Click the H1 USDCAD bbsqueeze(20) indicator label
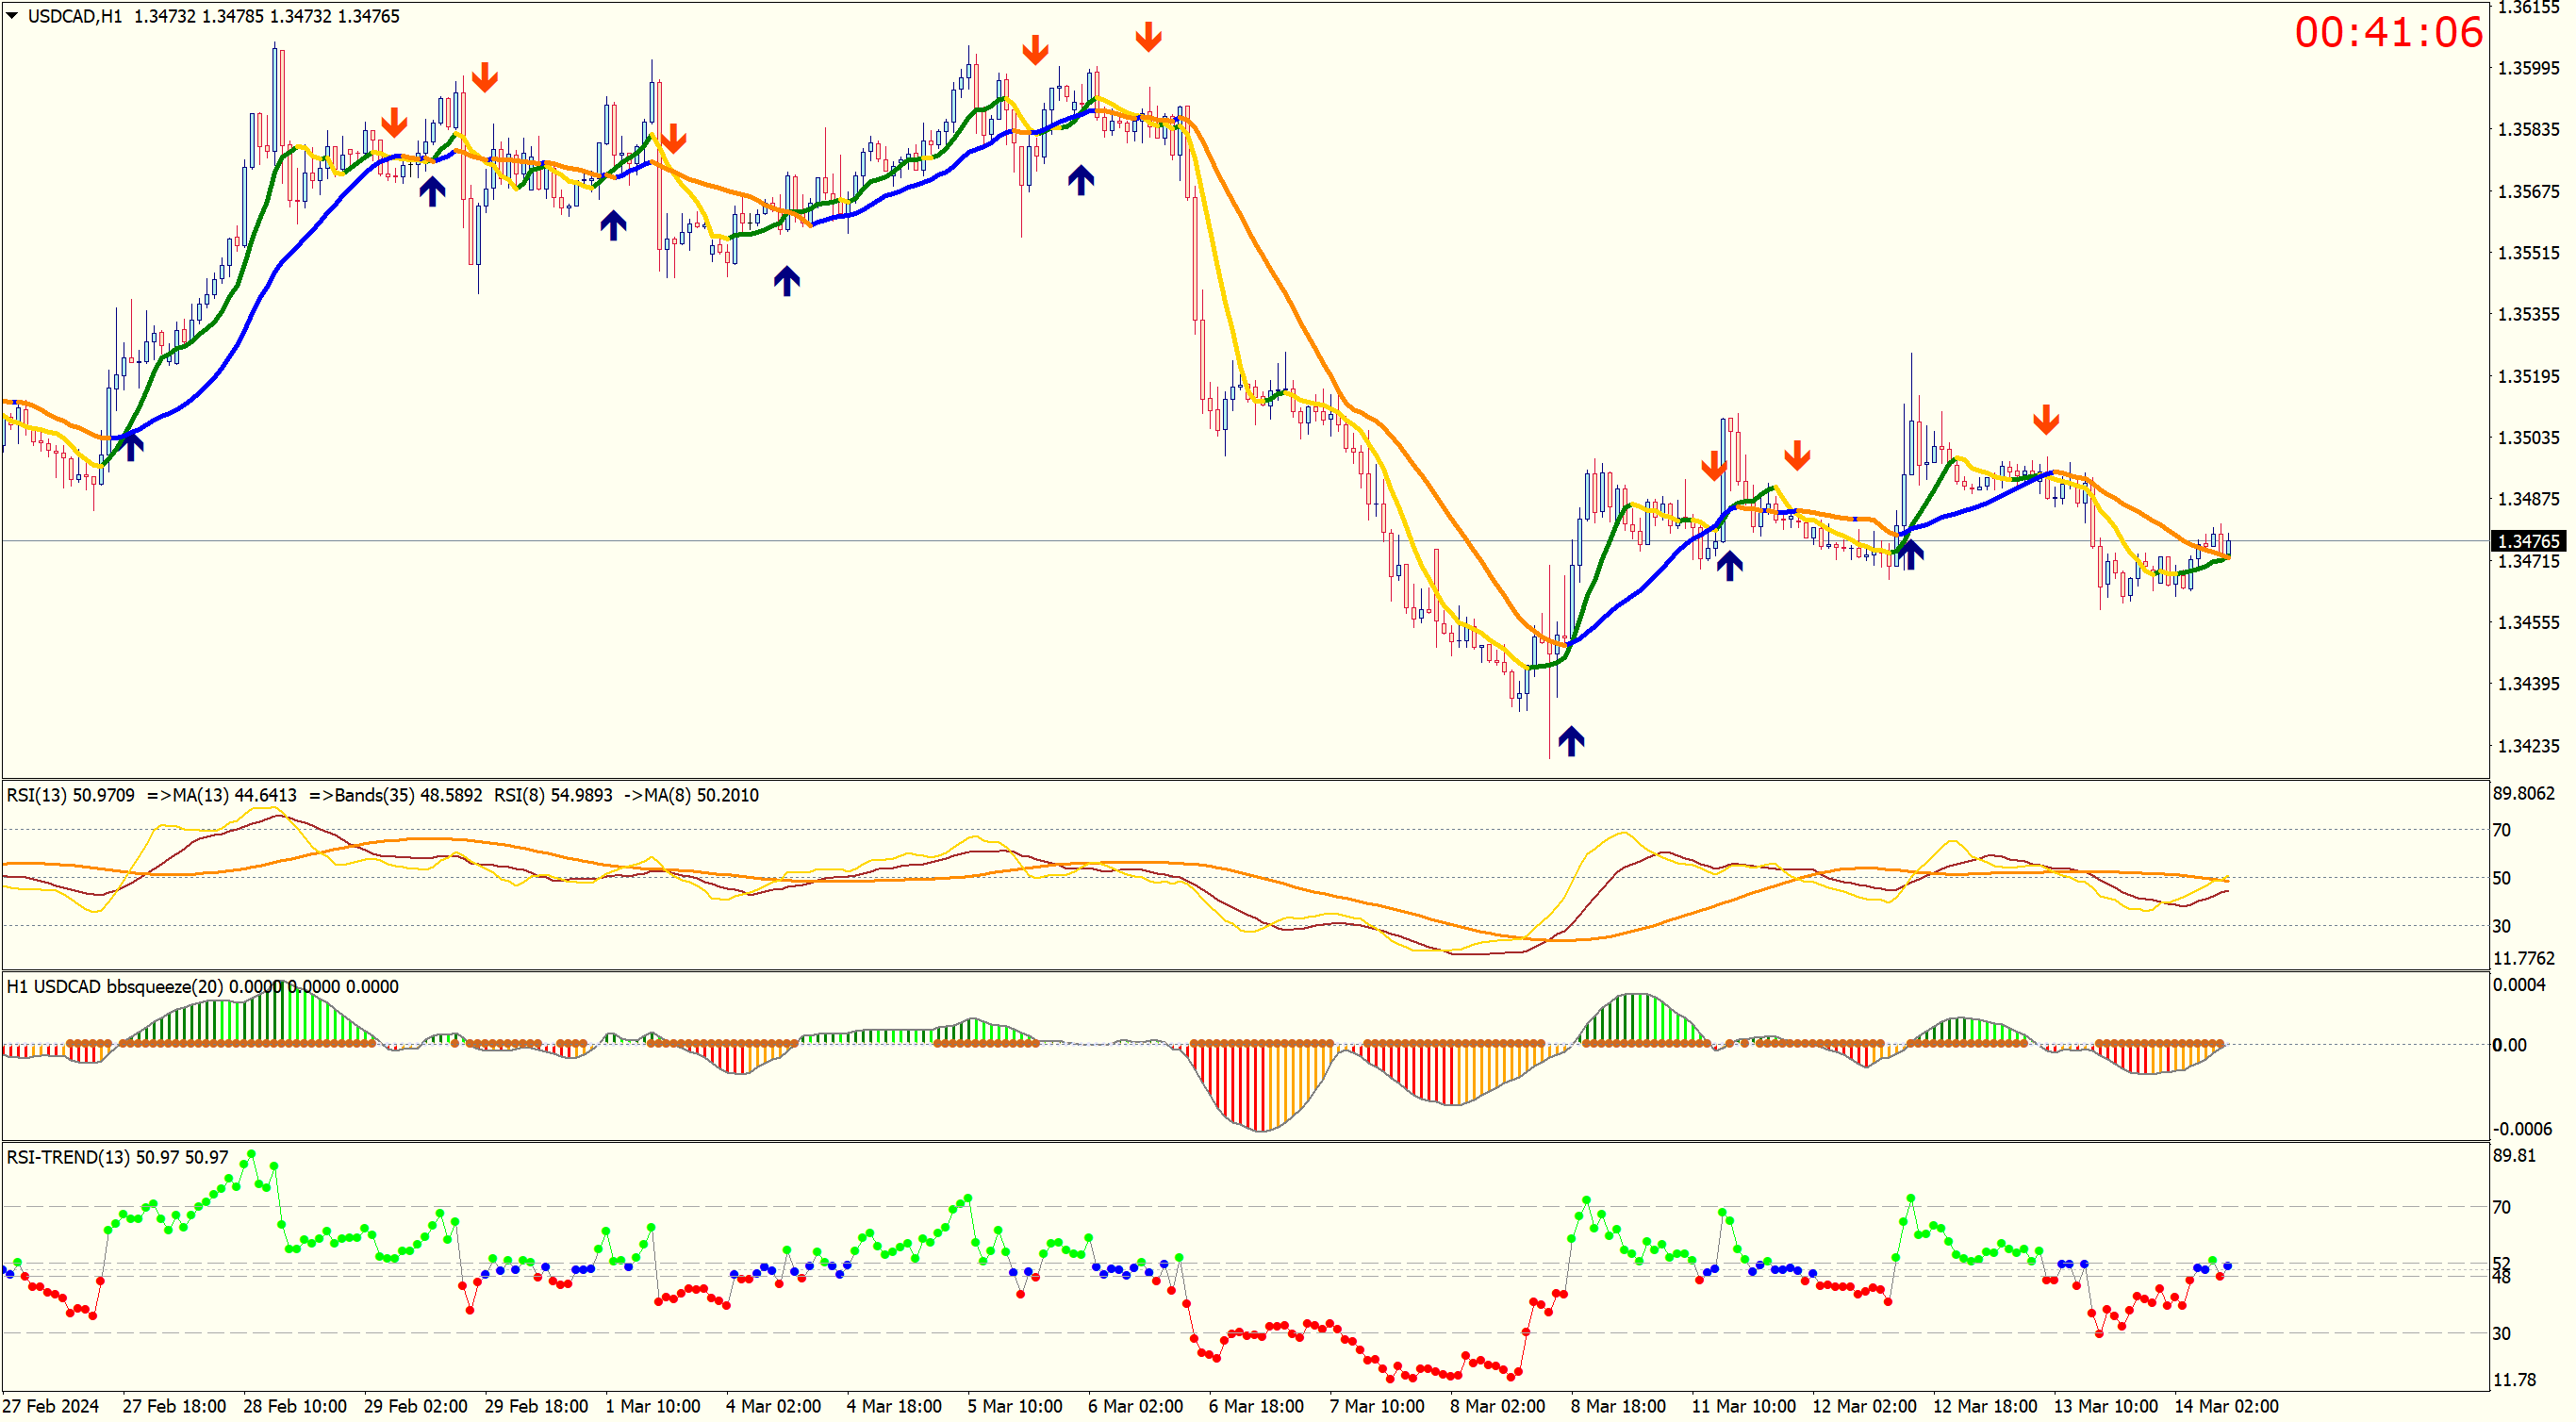 tap(116, 986)
